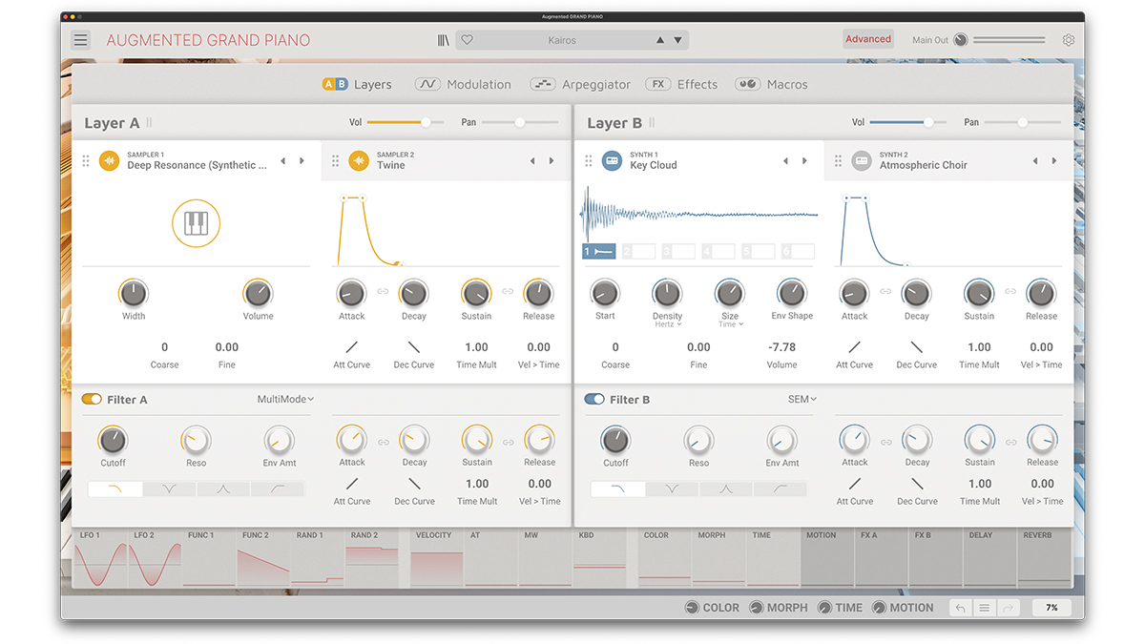Click the Layer A drag handle

(x=149, y=123)
